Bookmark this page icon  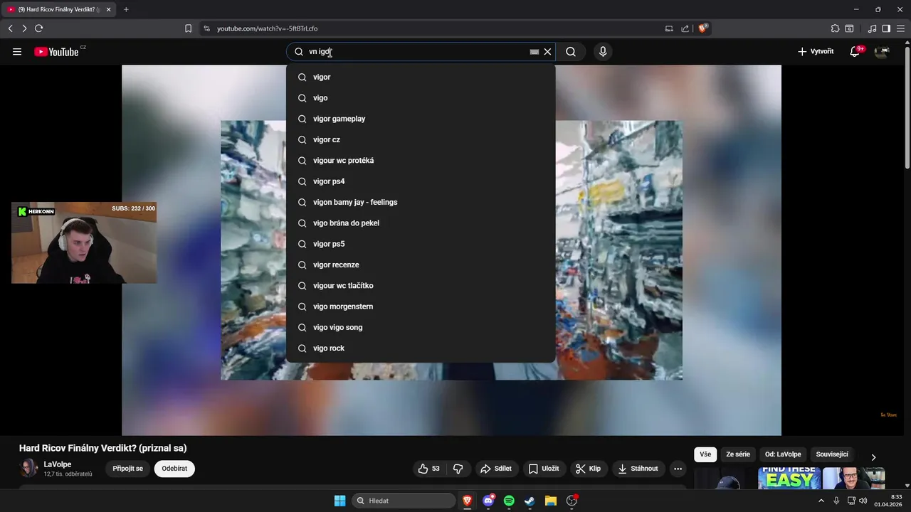(188, 28)
